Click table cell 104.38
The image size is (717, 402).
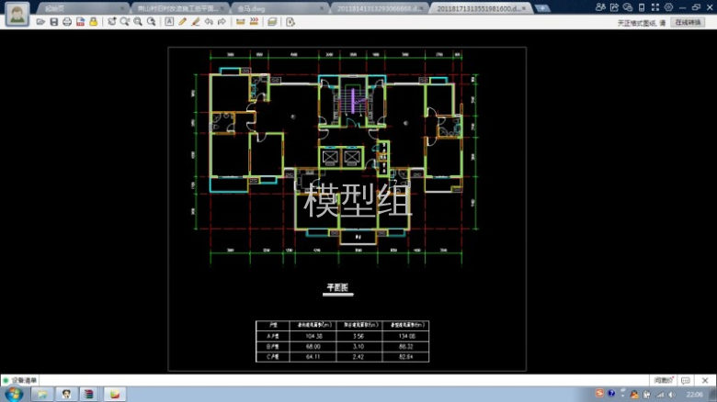[x=313, y=336]
